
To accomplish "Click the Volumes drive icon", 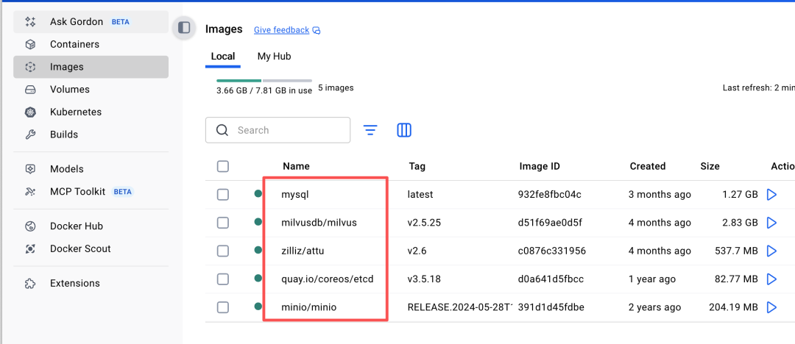I will coord(30,90).
